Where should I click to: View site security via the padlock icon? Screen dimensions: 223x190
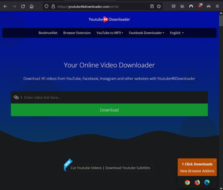(53, 6)
